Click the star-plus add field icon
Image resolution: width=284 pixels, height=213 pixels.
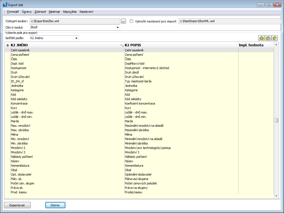pyautogui.click(x=268, y=38)
